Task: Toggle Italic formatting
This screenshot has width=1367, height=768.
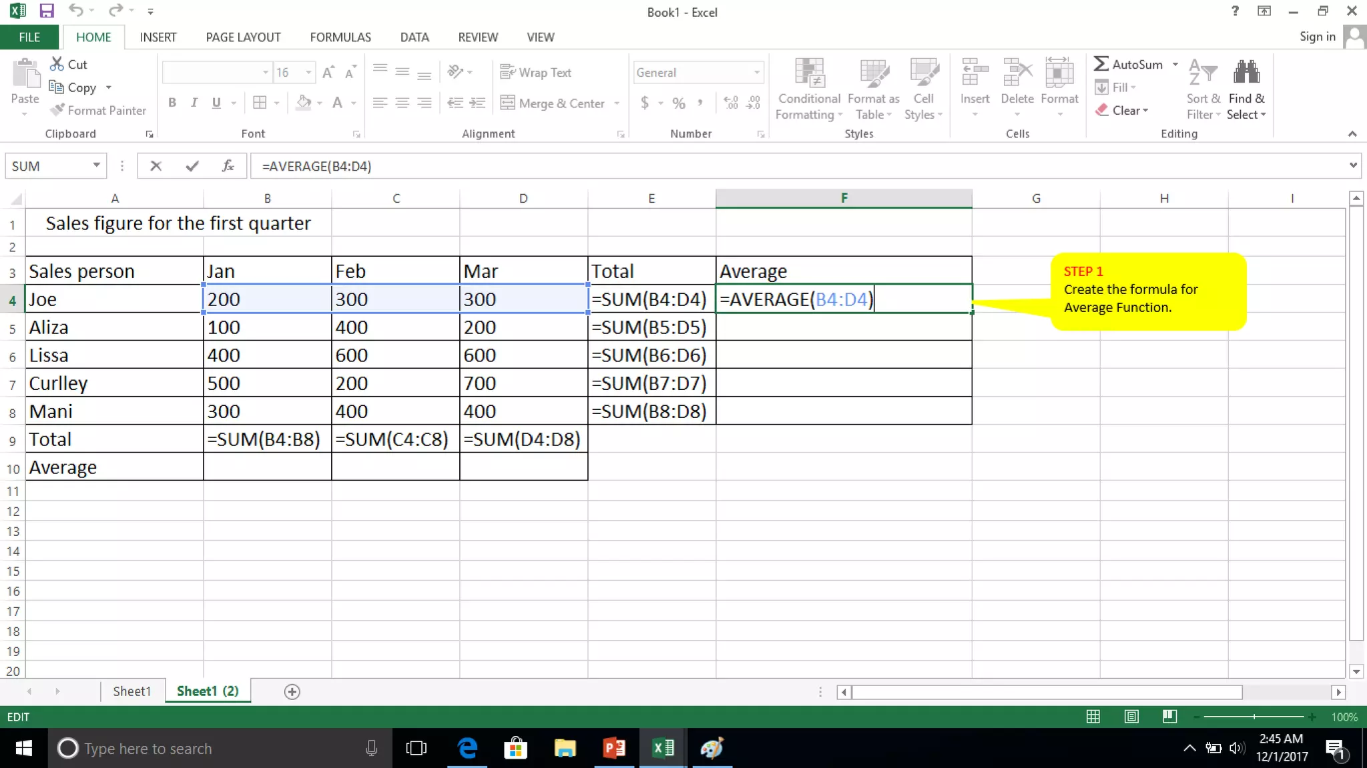Action: point(194,103)
